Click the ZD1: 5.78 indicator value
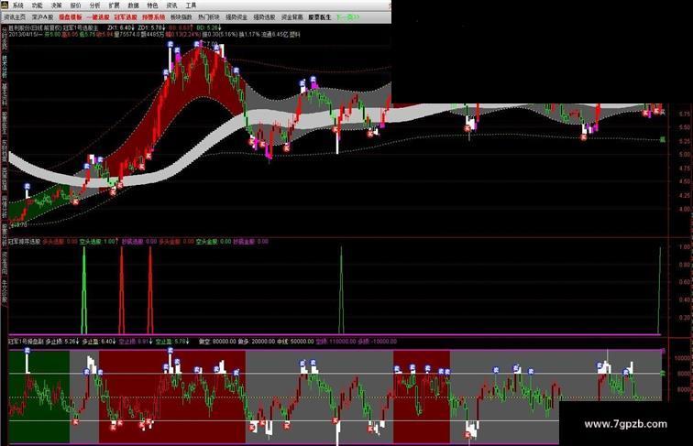 pos(150,27)
